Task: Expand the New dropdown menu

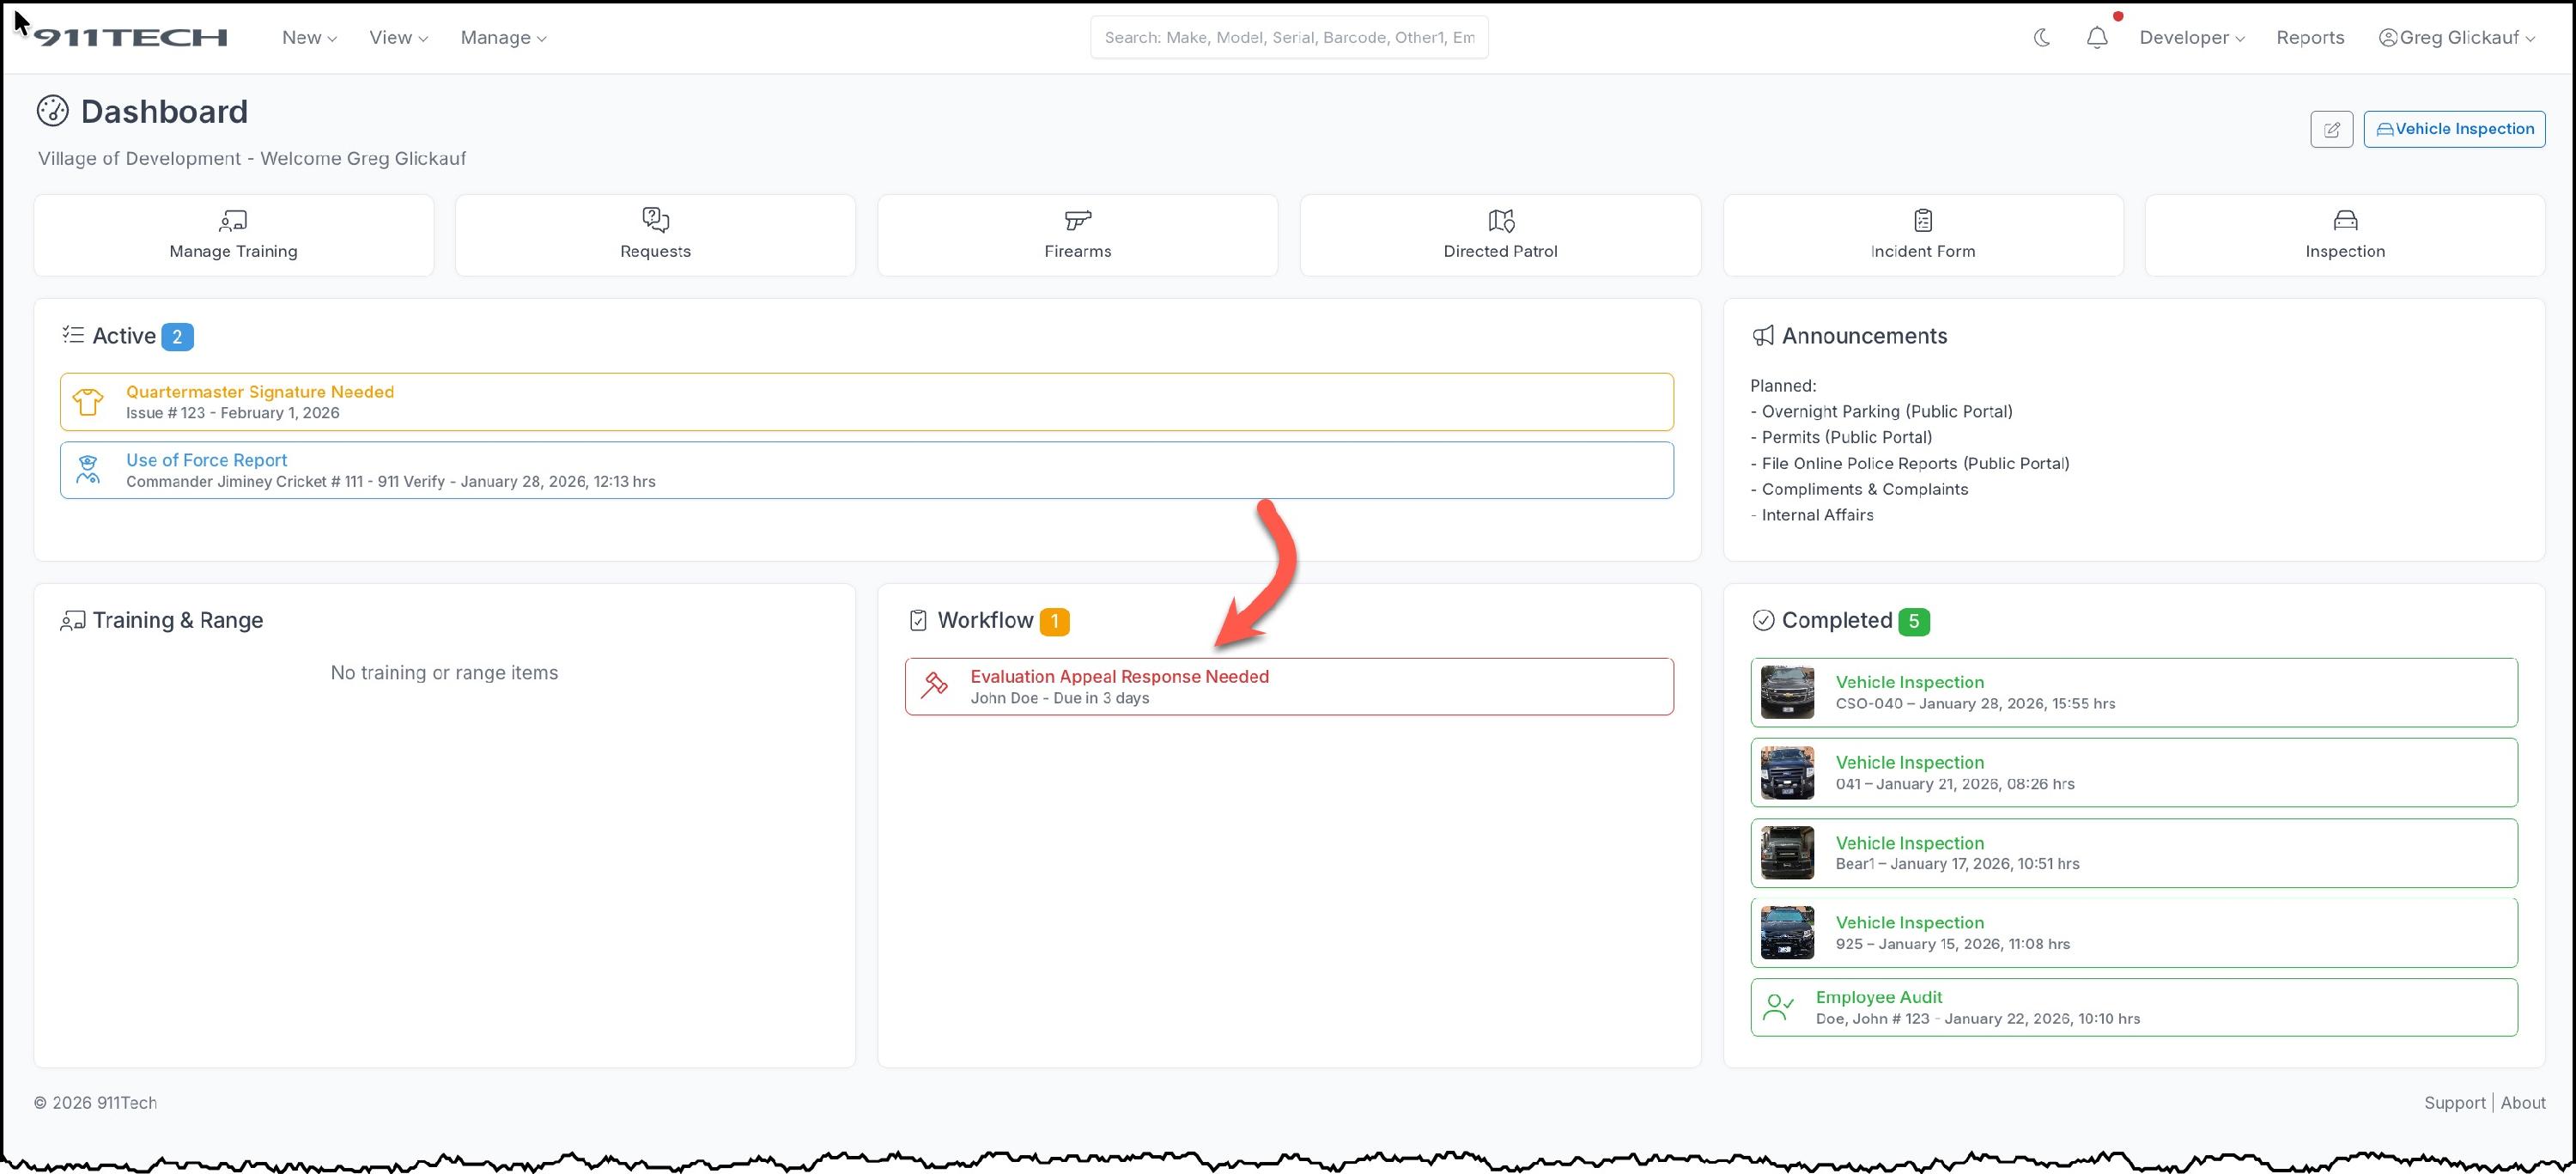Action: [x=309, y=38]
